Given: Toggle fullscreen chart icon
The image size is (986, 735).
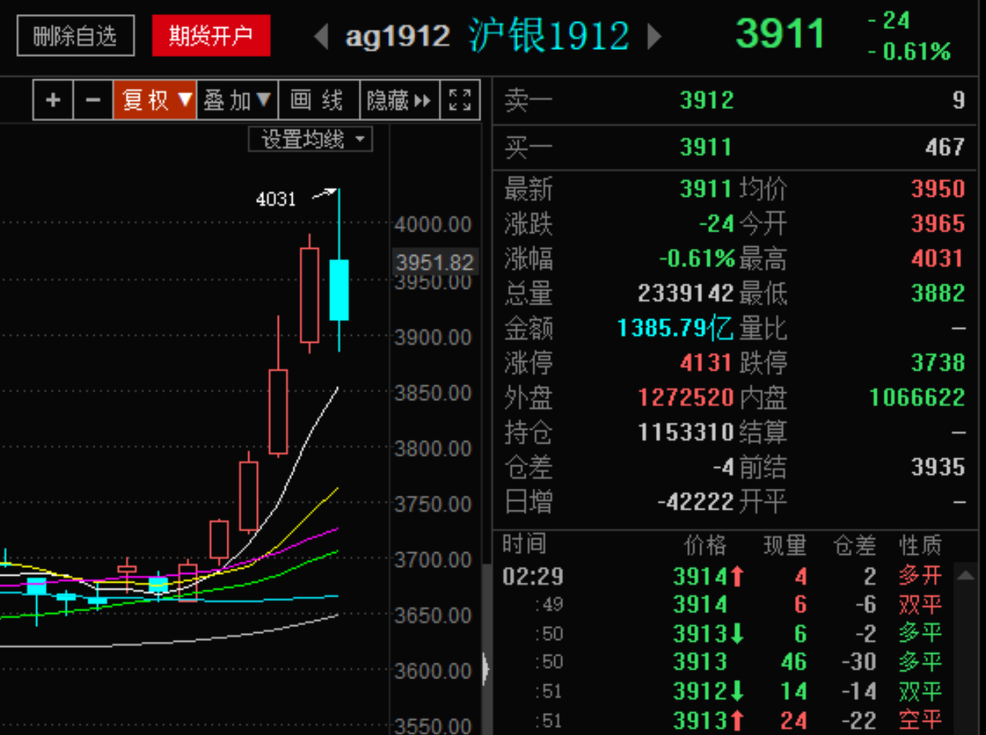Looking at the screenshot, I should pos(460,100).
